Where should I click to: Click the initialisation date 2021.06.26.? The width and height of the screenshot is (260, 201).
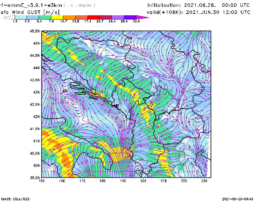[x=200, y=5]
